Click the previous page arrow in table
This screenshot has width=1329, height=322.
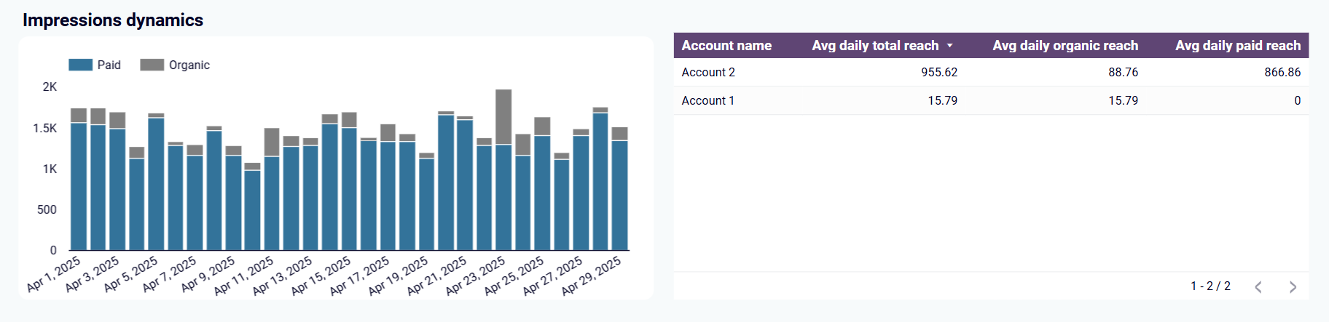1258,287
